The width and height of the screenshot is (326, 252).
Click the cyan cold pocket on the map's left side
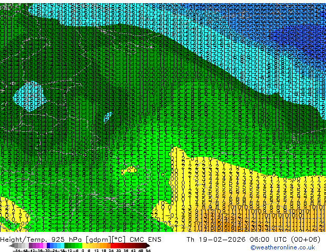(29, 96)
